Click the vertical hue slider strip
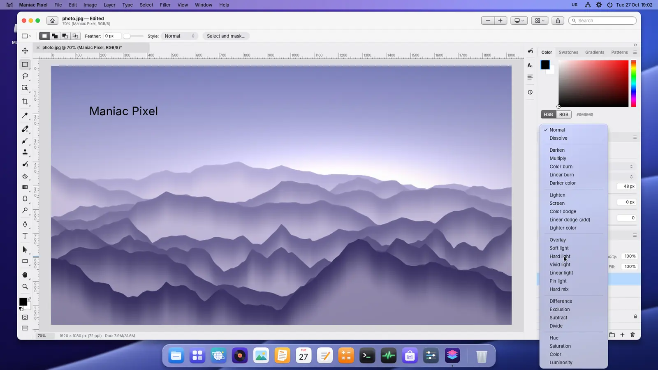The image size is (658, 370). click(634, 83)
